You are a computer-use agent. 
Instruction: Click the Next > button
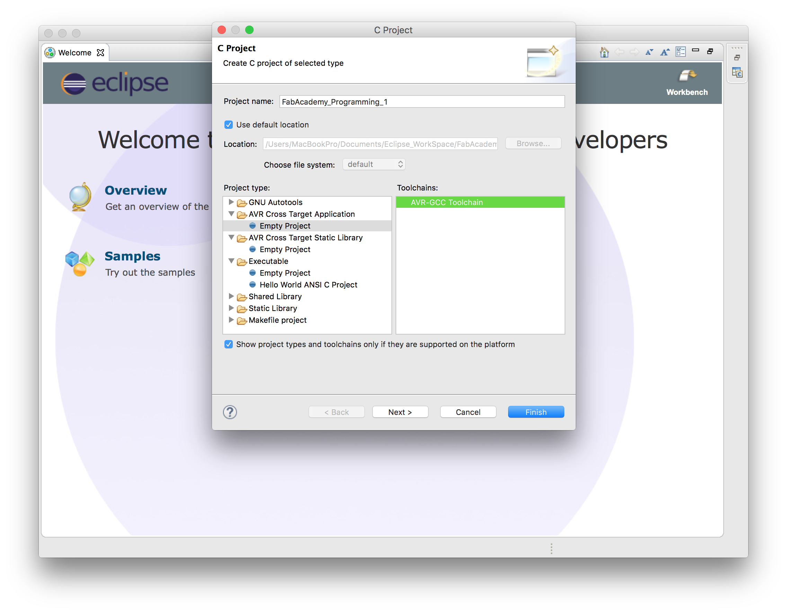[400, 412]
